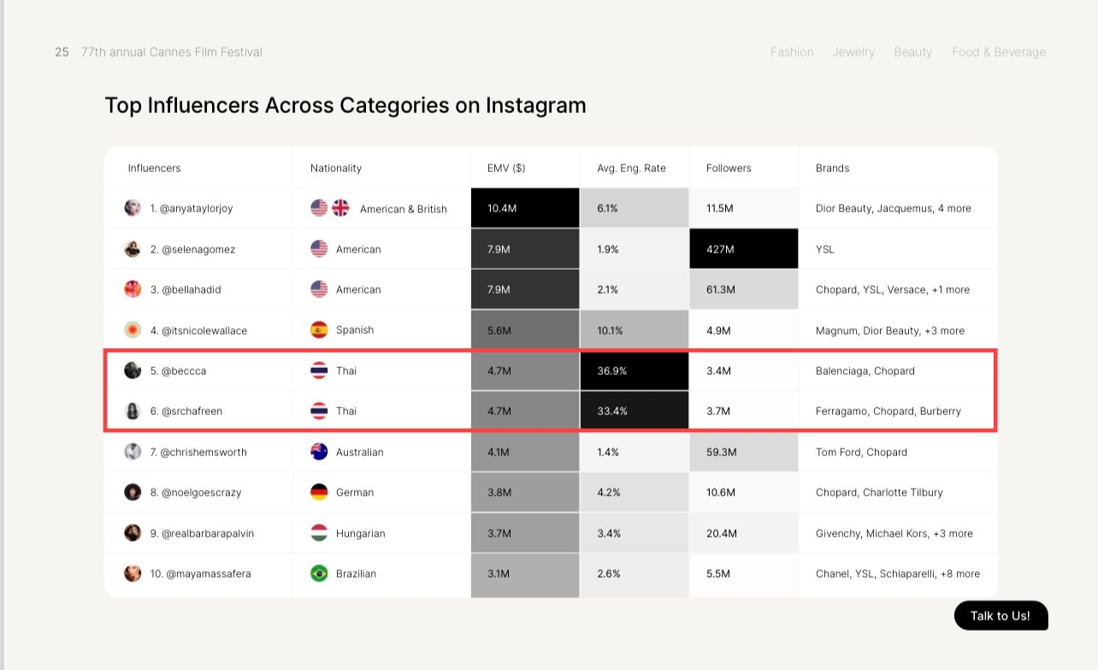Click the Hungarian flag icon

[x=319, y=533]
